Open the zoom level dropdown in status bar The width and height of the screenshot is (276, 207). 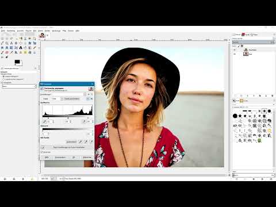point(53,179)
